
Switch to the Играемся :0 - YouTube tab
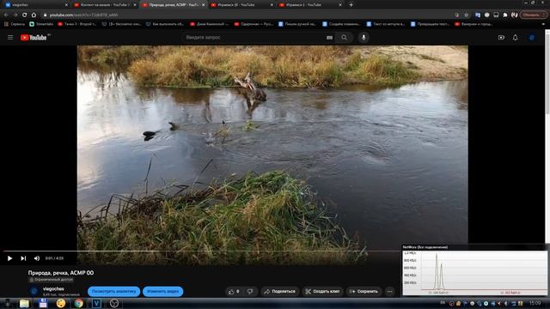point(241,5)
